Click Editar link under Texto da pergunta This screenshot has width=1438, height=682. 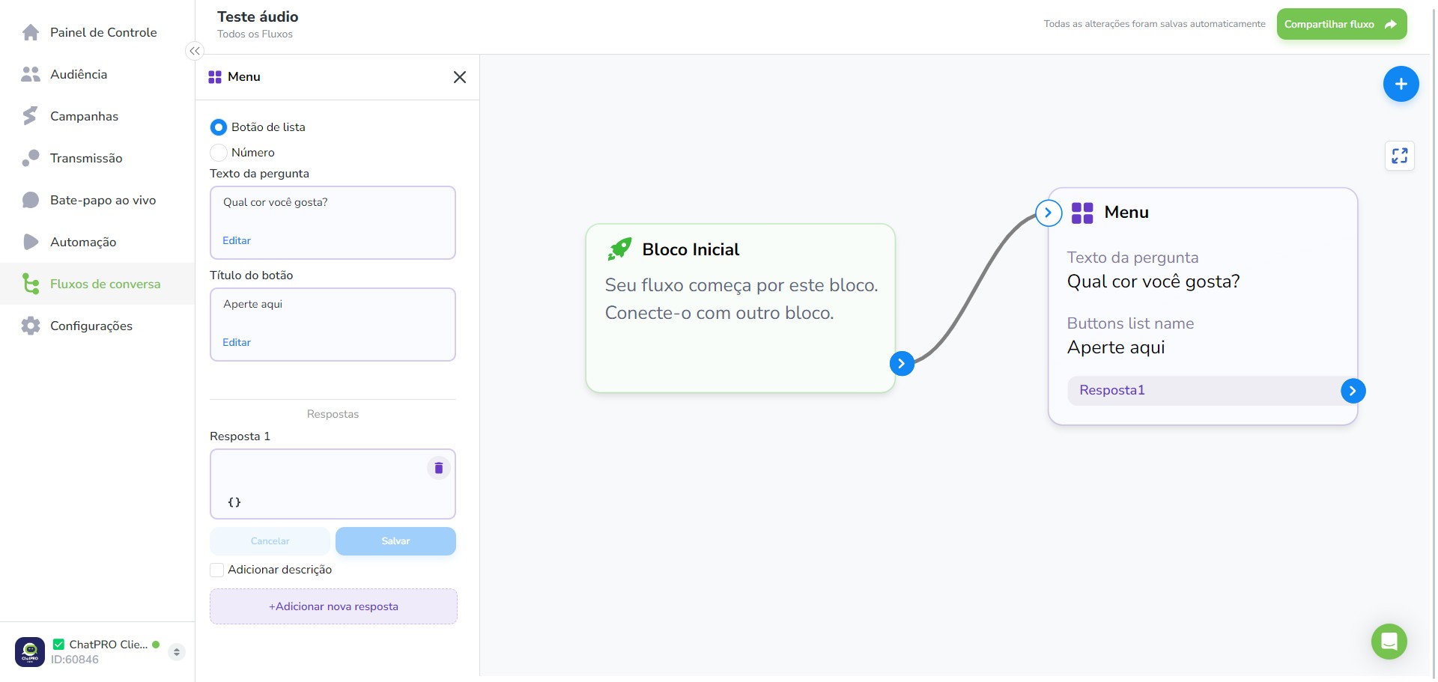point(237,240)
